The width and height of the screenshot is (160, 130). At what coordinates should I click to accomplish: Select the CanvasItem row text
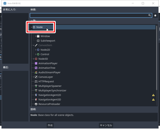click(x=45, y=45)
